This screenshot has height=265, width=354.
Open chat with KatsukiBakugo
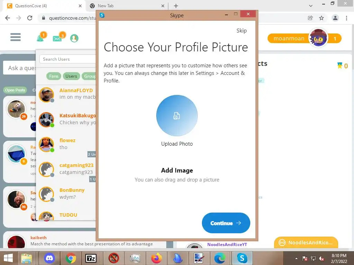pos(67,119)
